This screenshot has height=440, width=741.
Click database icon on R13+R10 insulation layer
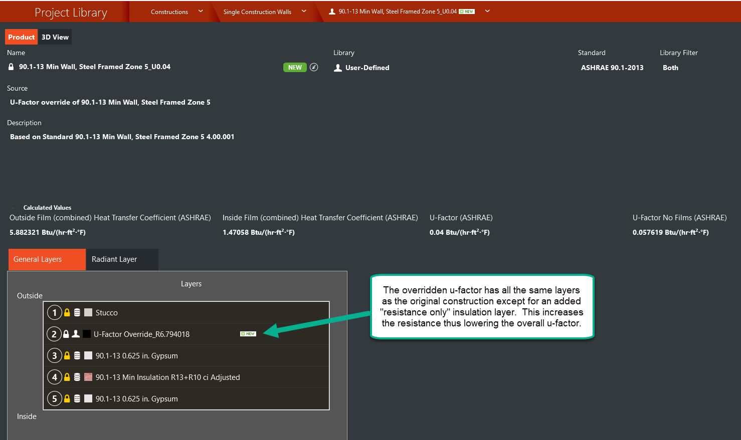click(77, 377)
